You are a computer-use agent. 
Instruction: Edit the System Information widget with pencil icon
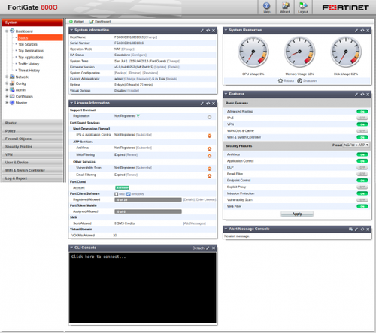click(202, 31)
